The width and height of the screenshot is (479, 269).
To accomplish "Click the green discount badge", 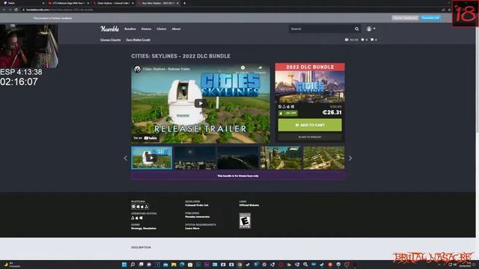I will click(287, 113).
